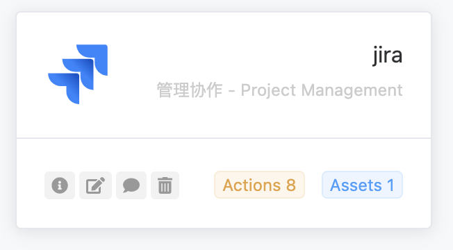Screen dimensions: 453x250
Task: Open the Actions 8 badge
Action: coord(259,185)
